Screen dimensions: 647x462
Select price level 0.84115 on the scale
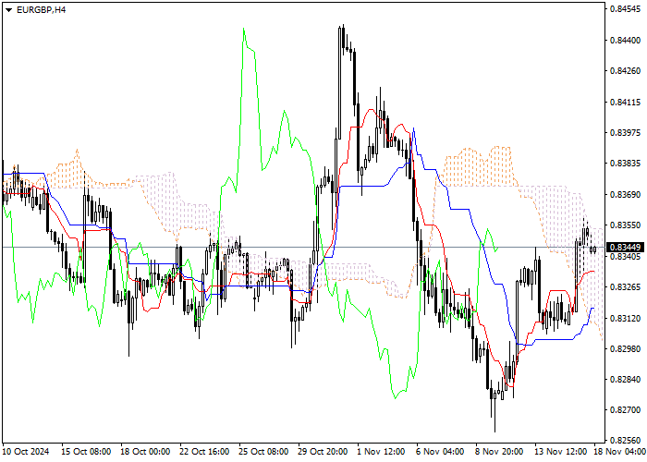coord(626,102)
